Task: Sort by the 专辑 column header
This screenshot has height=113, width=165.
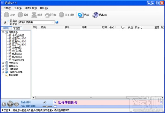Action: (x=91, y=27)
